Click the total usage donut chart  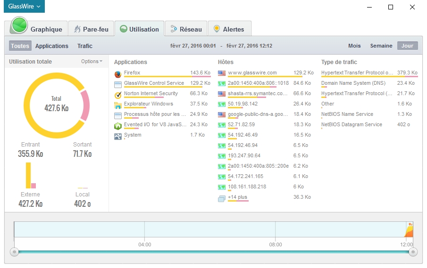[x=57, y=106]
